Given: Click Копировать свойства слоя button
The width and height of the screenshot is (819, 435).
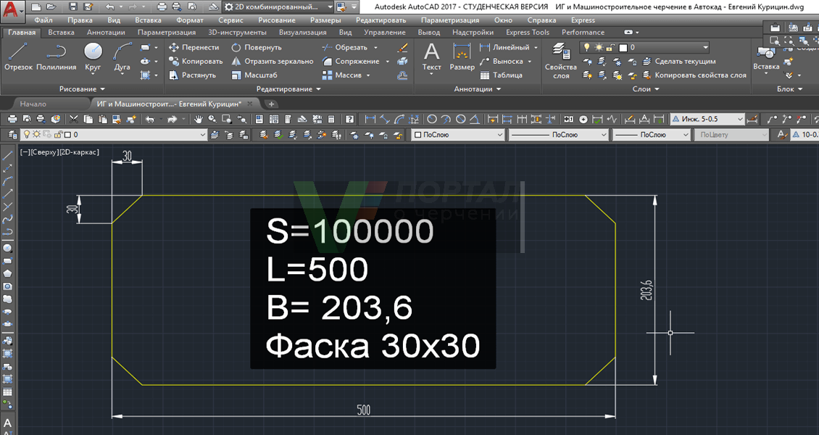Looking at the screenshot, I should click(694, 75).
